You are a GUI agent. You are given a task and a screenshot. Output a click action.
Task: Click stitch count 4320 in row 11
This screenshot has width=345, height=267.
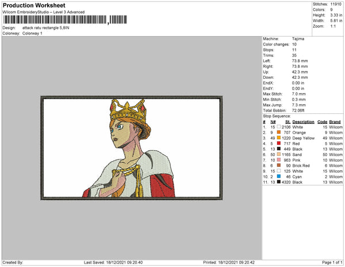(x=286, y=182)
